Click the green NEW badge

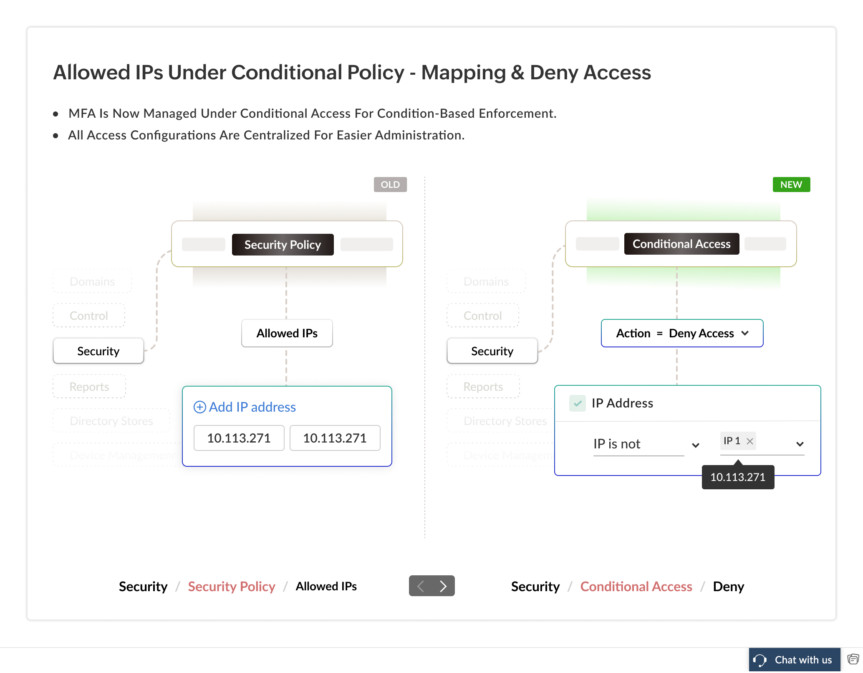tap(791, 185)
